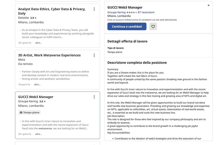Expand altro on GUCCI Web3 Manager card

pos(38,134)
